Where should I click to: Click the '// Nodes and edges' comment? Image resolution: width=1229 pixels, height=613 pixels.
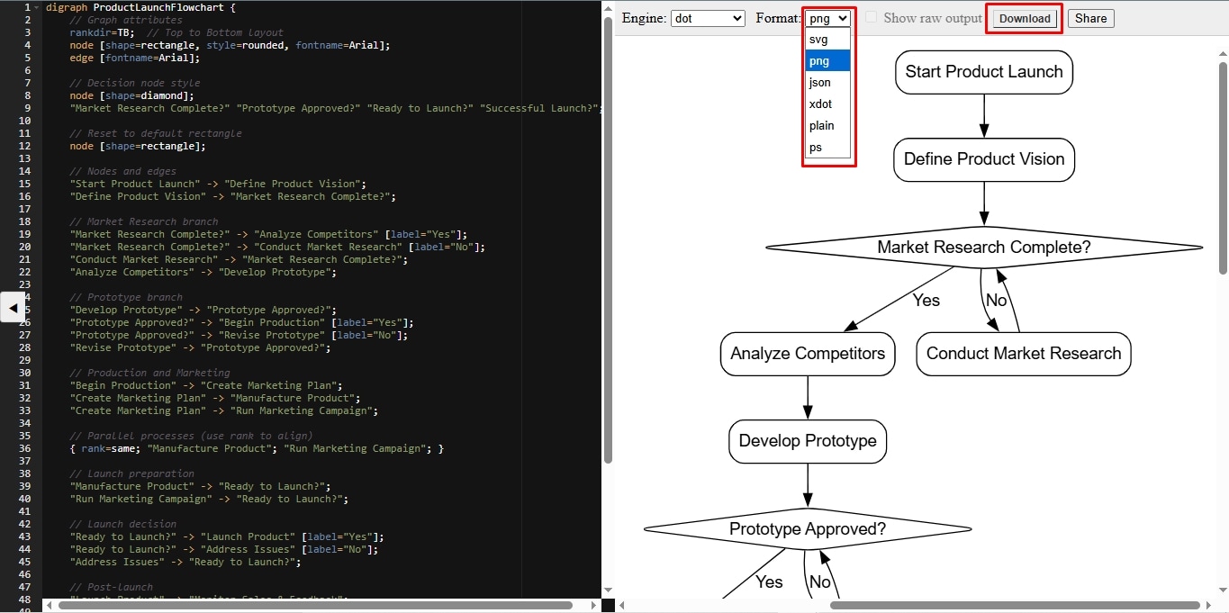point(122,171)
